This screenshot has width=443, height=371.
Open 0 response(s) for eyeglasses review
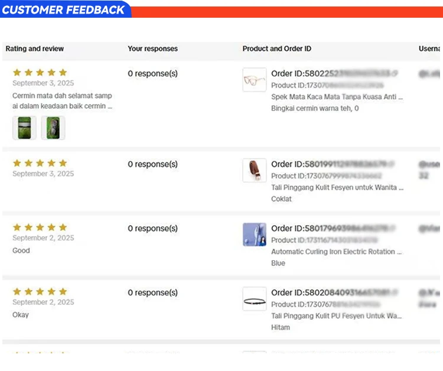pos(152,74)
